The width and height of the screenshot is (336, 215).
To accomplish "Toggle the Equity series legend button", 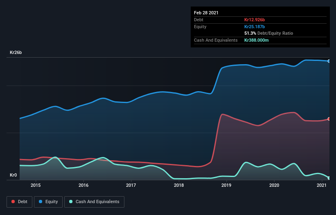I will click(x=48, y=202).
